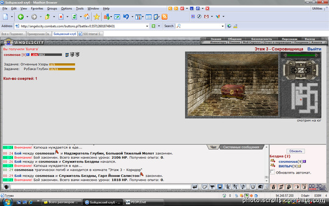Click the Undo blue curved arrow icon

[x=126, y=16]
